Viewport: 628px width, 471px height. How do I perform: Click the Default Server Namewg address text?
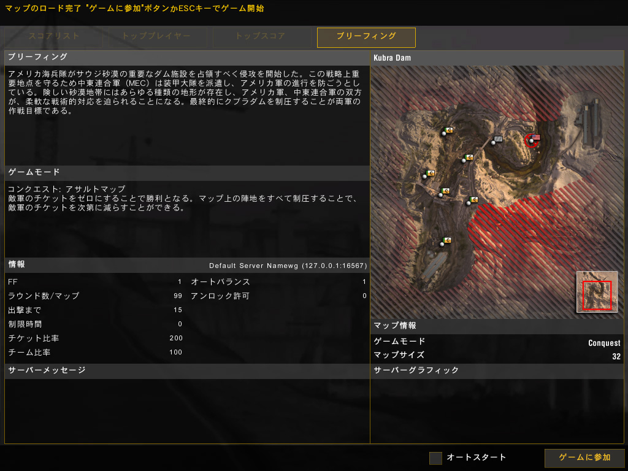(x=288, y=266)
